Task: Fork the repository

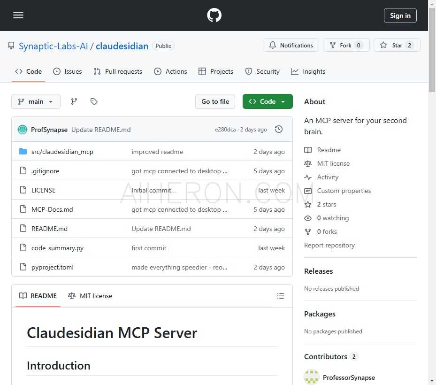Action: [346, 46]
